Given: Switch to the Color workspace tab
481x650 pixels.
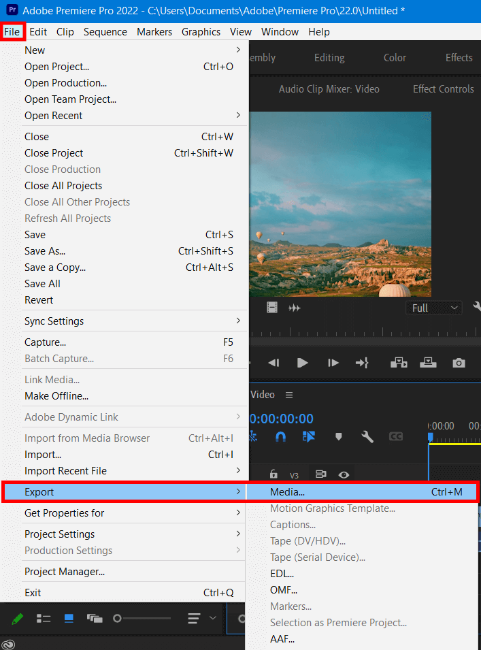Looking at the screenshot, I should (x=395, y=58).
